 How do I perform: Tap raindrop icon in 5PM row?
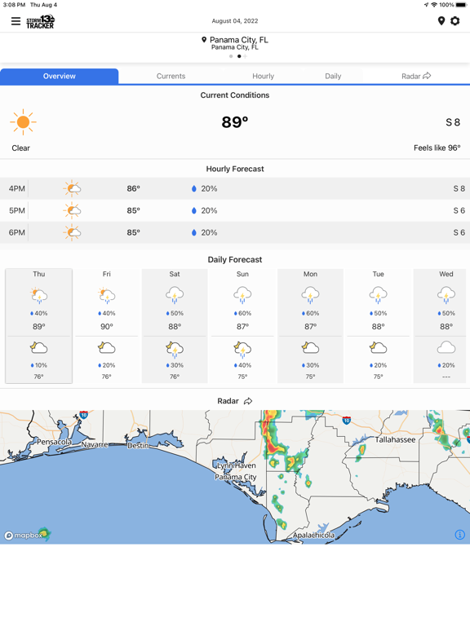(194, 210)
